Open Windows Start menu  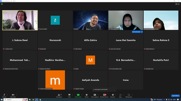[2, 100]
